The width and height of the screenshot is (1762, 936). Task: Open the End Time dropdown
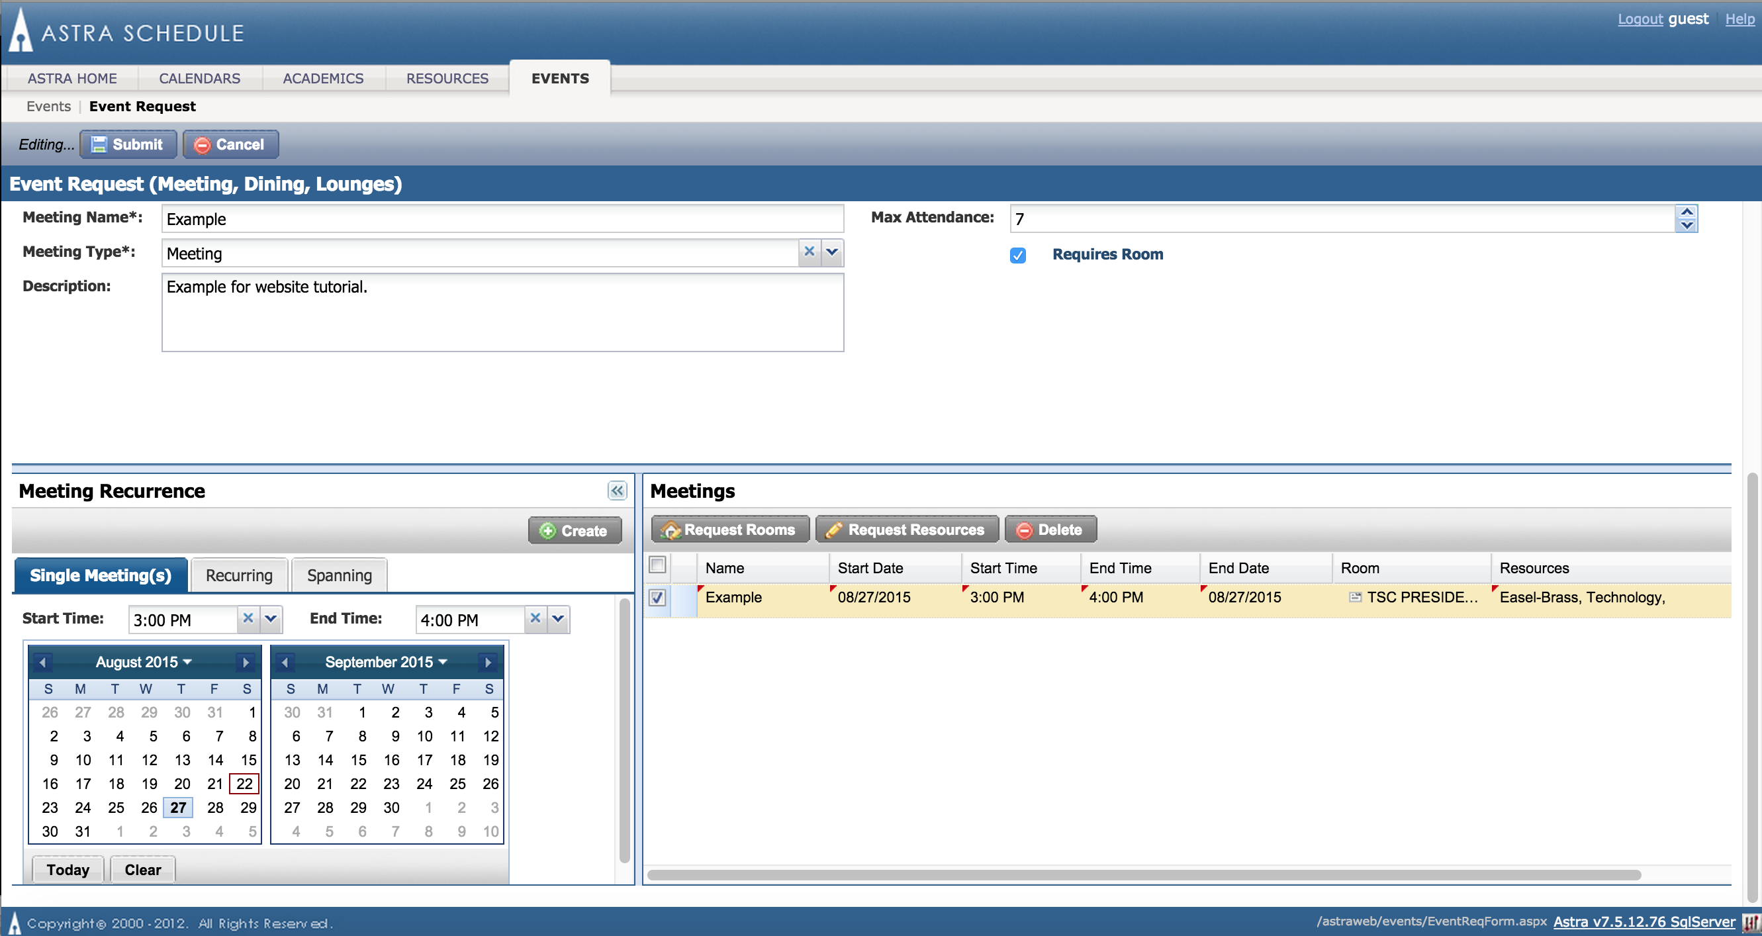tap(558, 618)
